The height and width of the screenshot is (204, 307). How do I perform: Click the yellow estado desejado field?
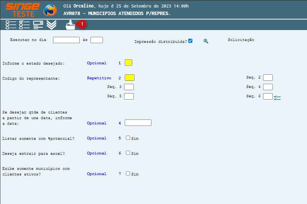point(129,63)
